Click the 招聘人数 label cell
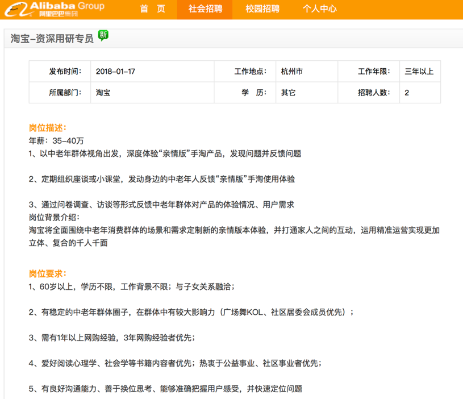This screenshot has height=399, width=463. 373,93
